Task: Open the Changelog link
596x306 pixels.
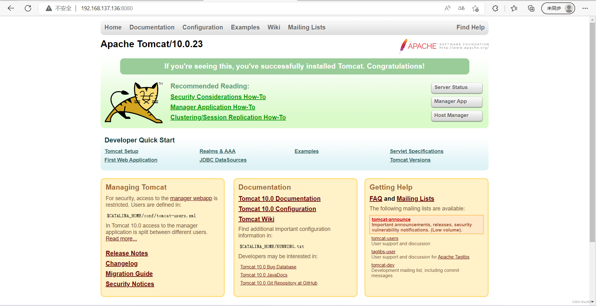Action: pyautogui.click(x=121, y=263)
